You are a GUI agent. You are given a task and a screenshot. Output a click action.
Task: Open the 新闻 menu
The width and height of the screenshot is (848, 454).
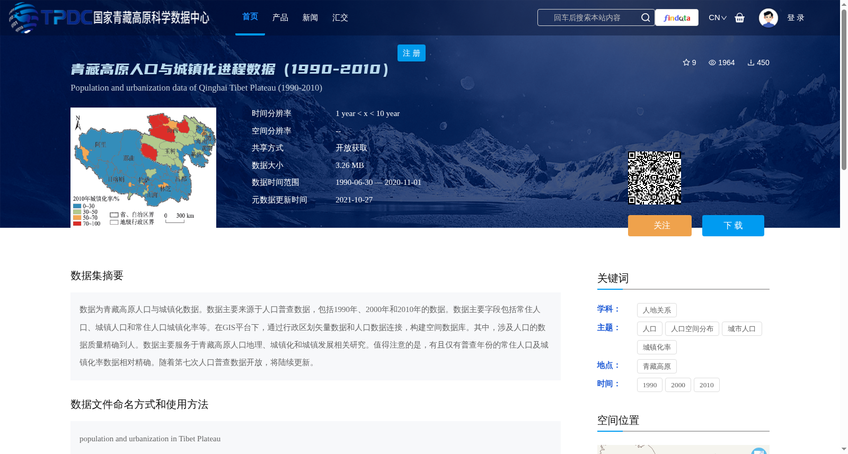pos(310,17)
